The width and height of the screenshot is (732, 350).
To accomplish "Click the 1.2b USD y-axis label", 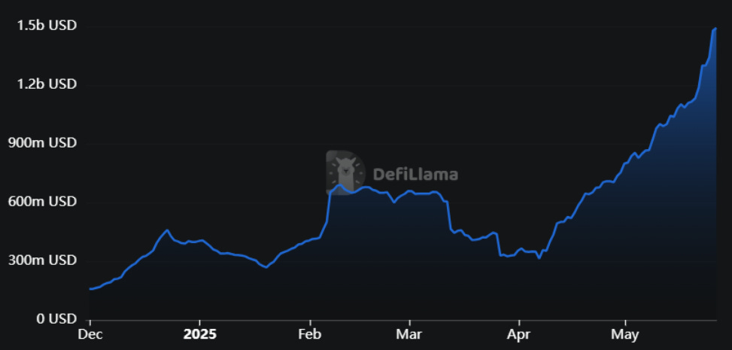I will pos(47,84).
